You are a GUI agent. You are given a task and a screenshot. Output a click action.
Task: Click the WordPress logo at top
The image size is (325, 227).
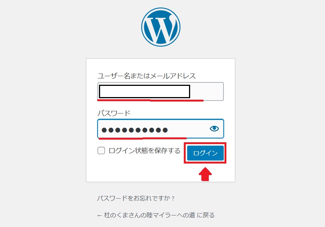pos(161,27)
